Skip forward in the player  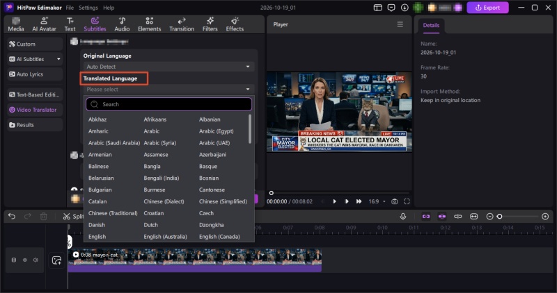[359, 201]
